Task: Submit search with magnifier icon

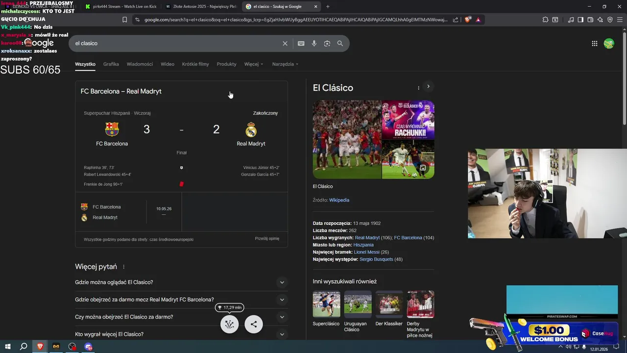Action: tap(340, 43)
